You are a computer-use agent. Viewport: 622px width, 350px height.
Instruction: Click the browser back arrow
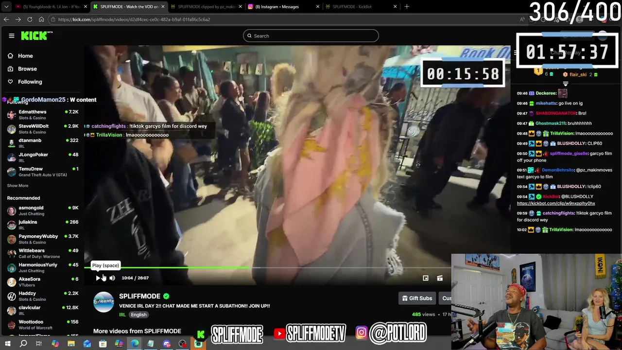pyautogui.click(x=6, y=19)
